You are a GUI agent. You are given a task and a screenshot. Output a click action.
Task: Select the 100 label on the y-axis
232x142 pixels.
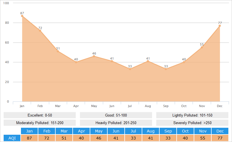tap(6, 3)
